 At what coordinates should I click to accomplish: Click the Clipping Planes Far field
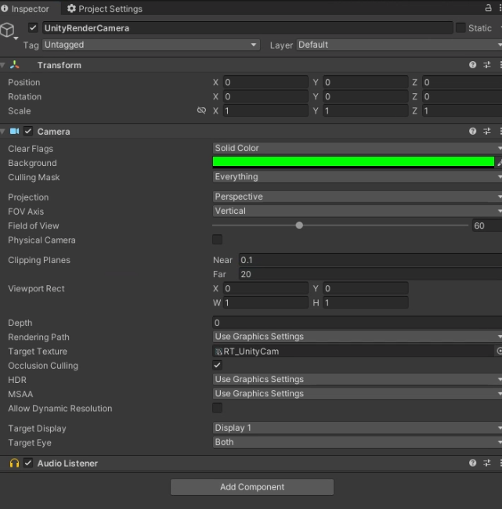370,274
